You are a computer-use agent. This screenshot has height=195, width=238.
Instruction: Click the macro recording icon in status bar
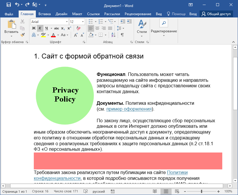click(112, 191)
